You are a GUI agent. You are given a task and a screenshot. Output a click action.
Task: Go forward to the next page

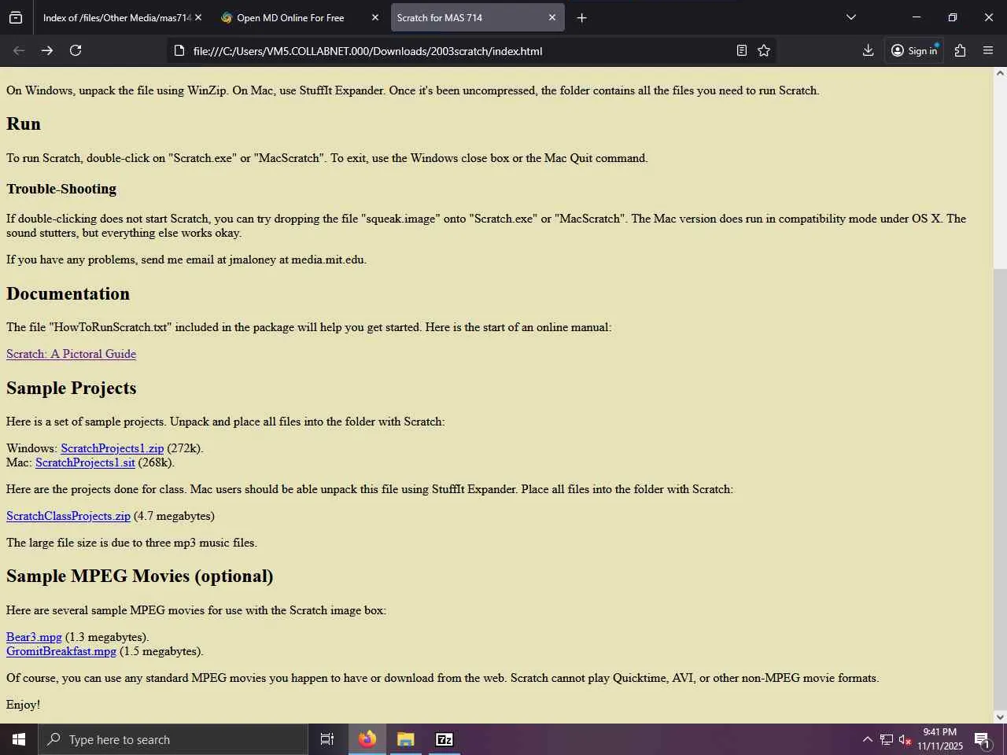[x=47, y=50]
